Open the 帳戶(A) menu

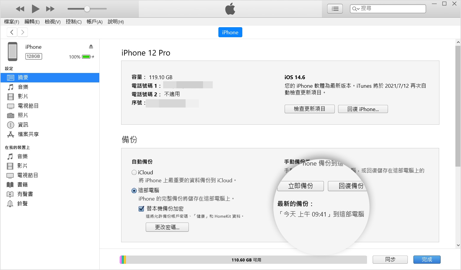pyautogui.click(x=95, y=22)
